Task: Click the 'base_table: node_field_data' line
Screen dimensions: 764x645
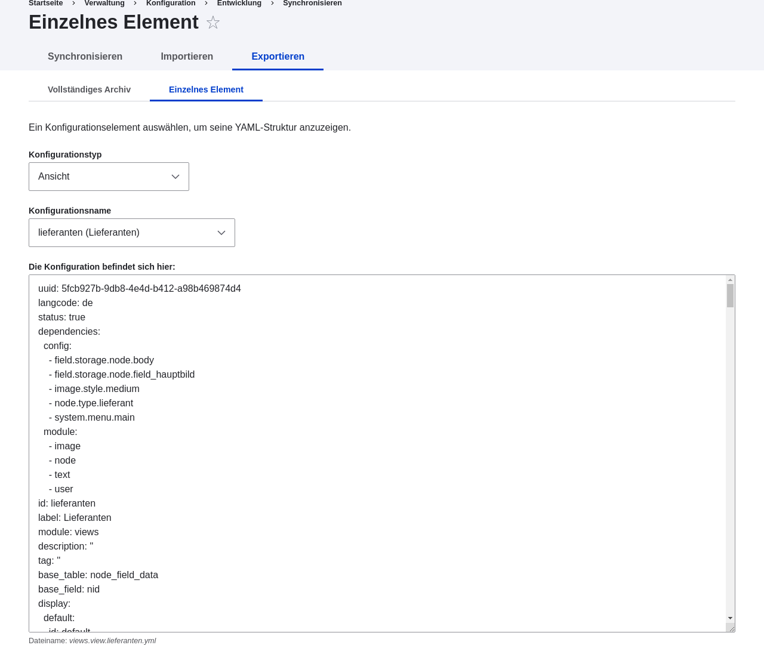Action: 98,575
